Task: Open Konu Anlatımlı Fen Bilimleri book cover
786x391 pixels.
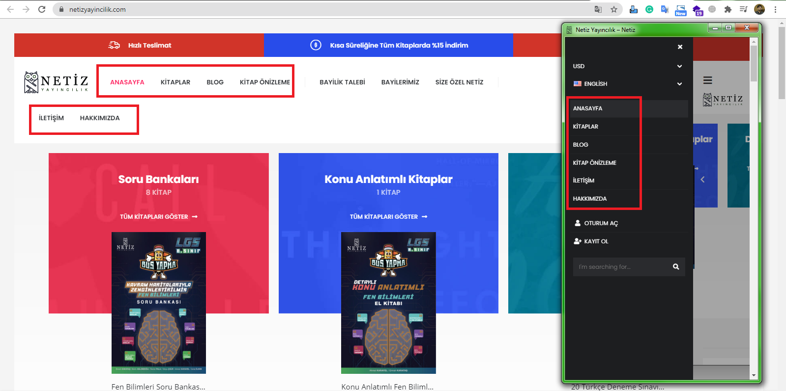Action: [x=388, y=303]
